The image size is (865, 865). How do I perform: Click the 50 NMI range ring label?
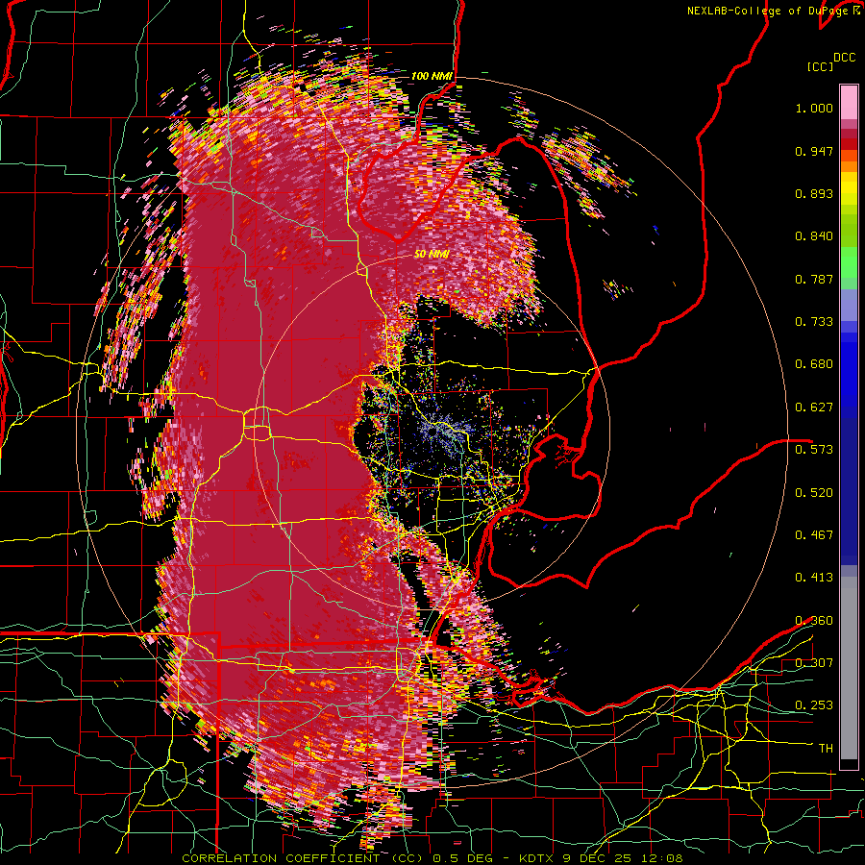pos(432,255)
